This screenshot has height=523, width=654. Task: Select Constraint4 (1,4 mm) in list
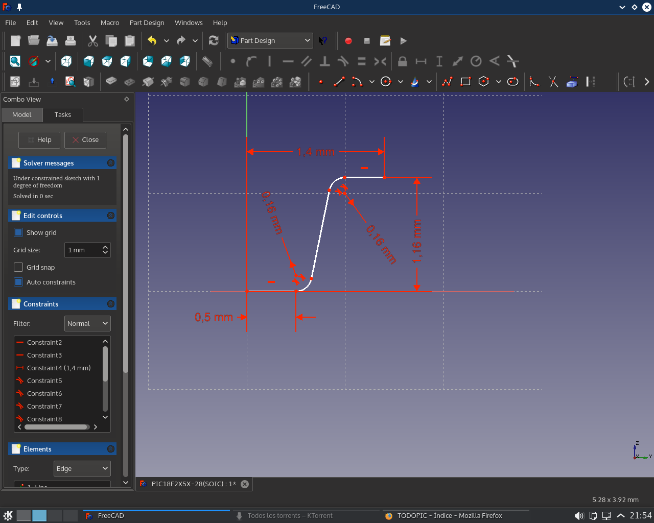[58, 368]
